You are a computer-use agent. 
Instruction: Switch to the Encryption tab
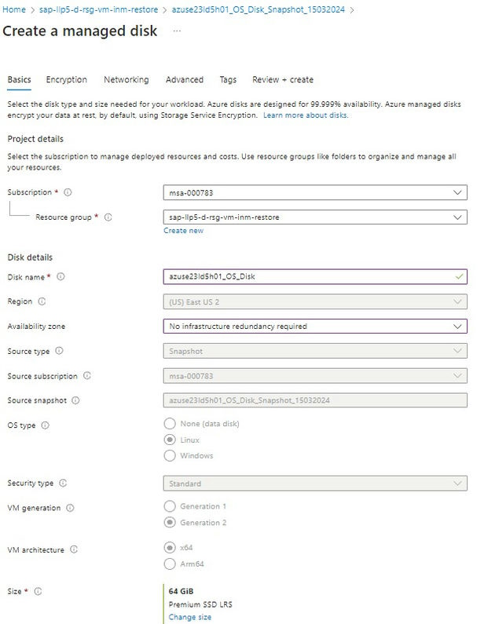pyautogui.click(x=67, y=80)
